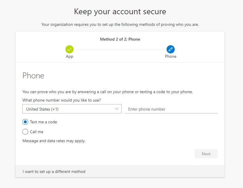The width and height of the screenshot is (243, 188).
Task: Click the 'Method 2 of 2: Phone' header
Action: [x=120, y=39]
